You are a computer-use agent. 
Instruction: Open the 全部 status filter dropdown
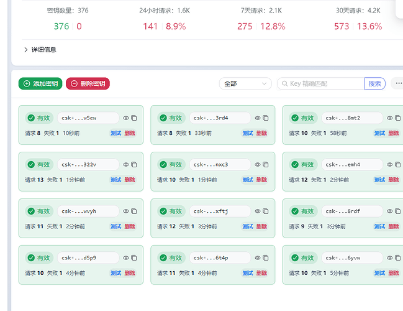coord(245,84)
